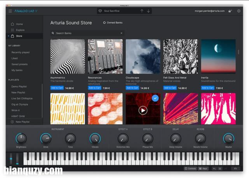Open the HWAT OHW playlist

click(x=18, y=116)
